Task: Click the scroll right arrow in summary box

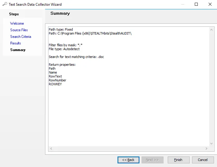Action: [x=206, y=148]
